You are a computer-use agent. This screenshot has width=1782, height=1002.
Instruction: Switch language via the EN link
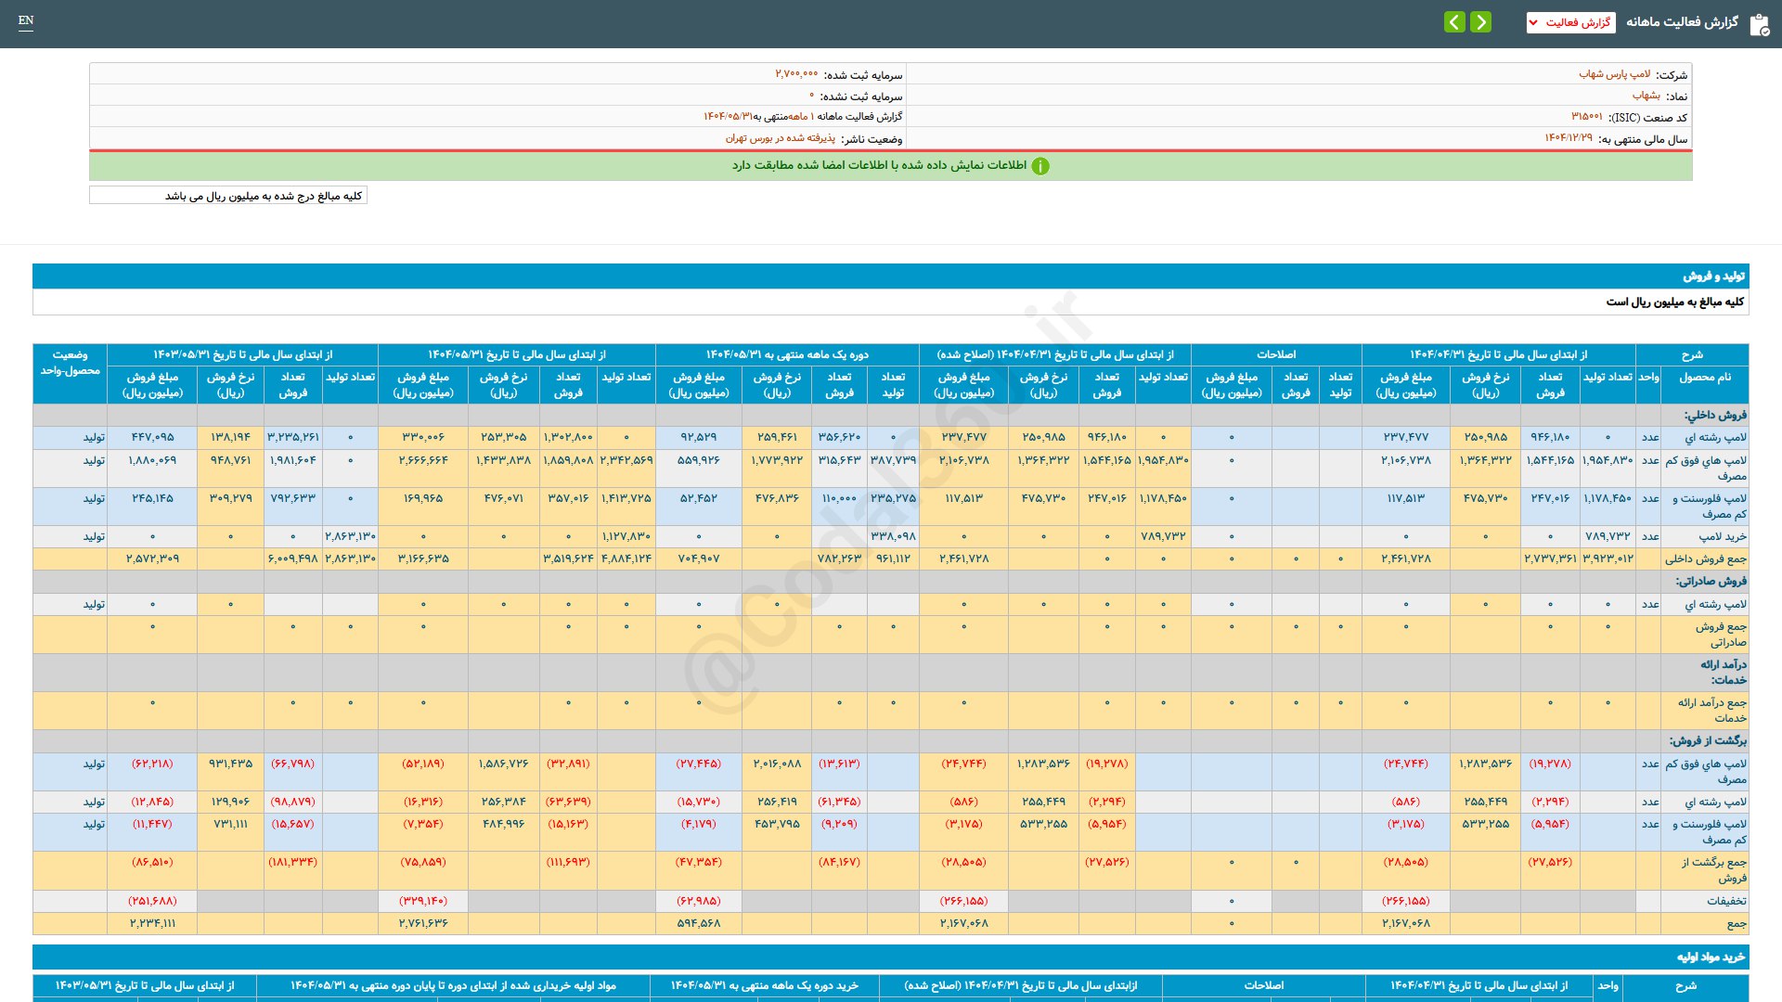click(26, 20)
